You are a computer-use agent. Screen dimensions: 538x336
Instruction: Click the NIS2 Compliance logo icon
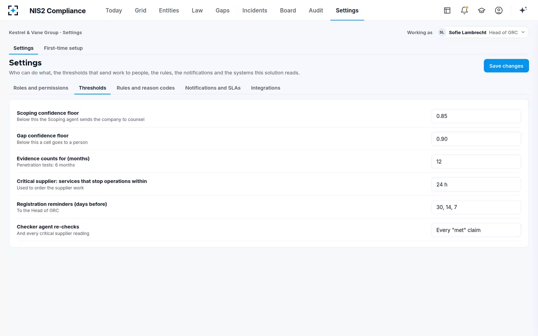point(13,10)
